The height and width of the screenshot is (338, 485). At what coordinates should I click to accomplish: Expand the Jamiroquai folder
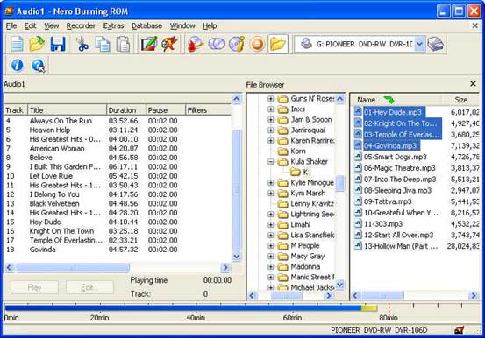271,130
